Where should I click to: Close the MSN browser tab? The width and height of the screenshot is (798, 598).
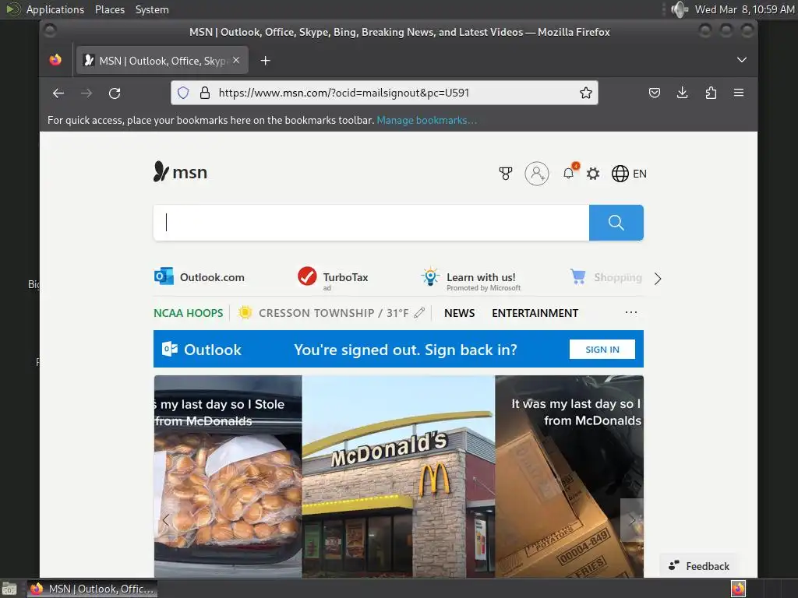click(236, 61)
